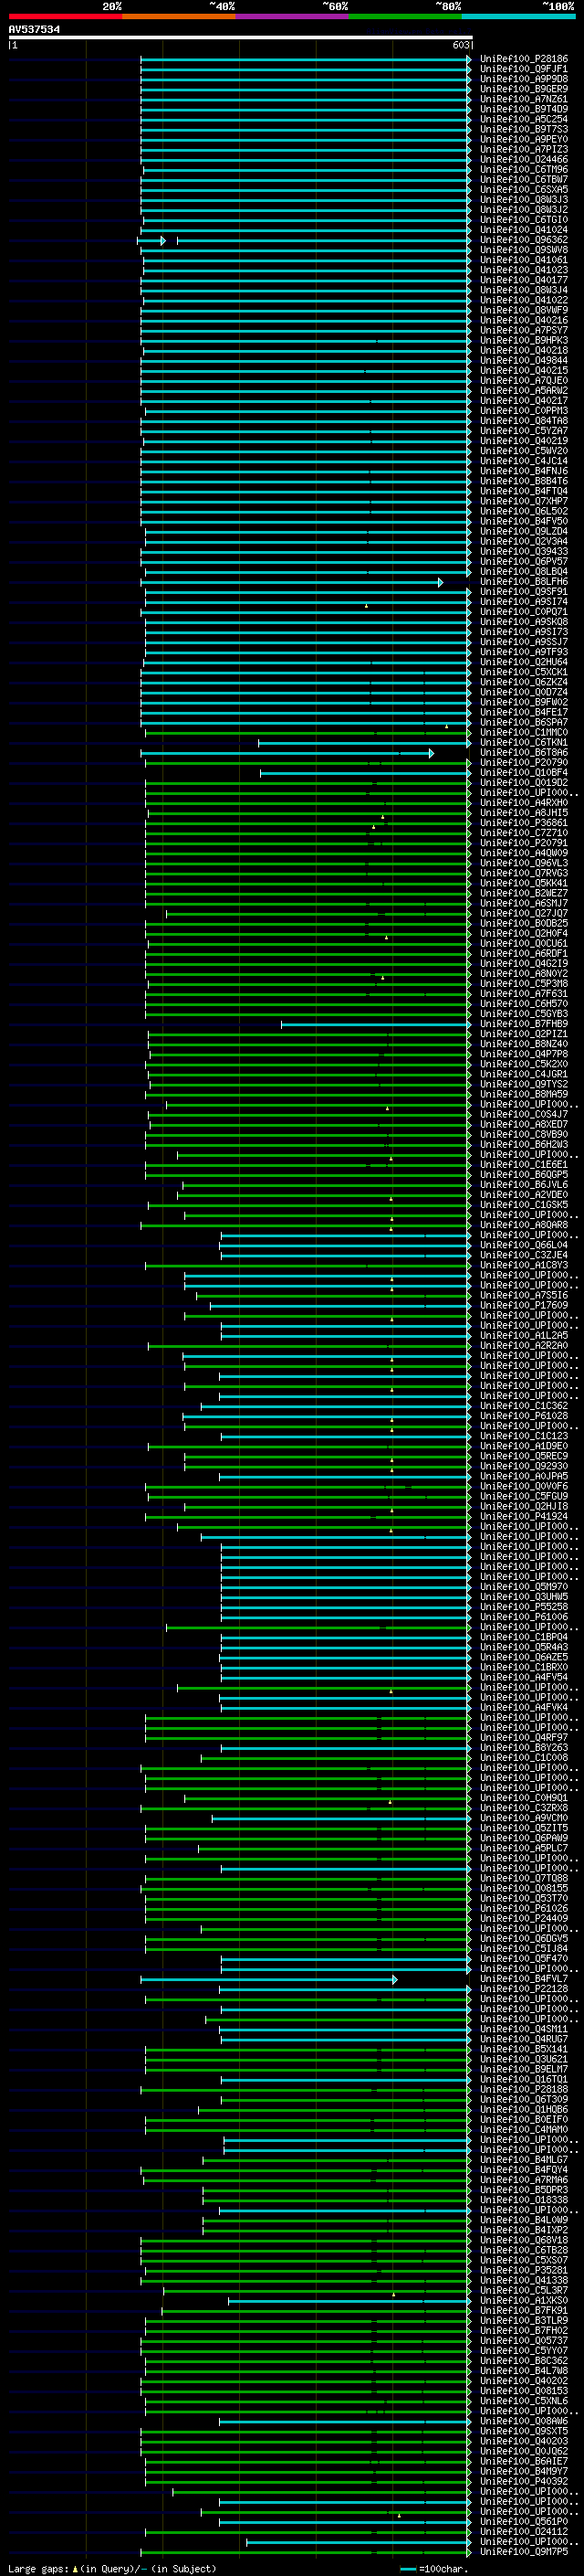Select the UniRef100_A9TF93 label

523,651
